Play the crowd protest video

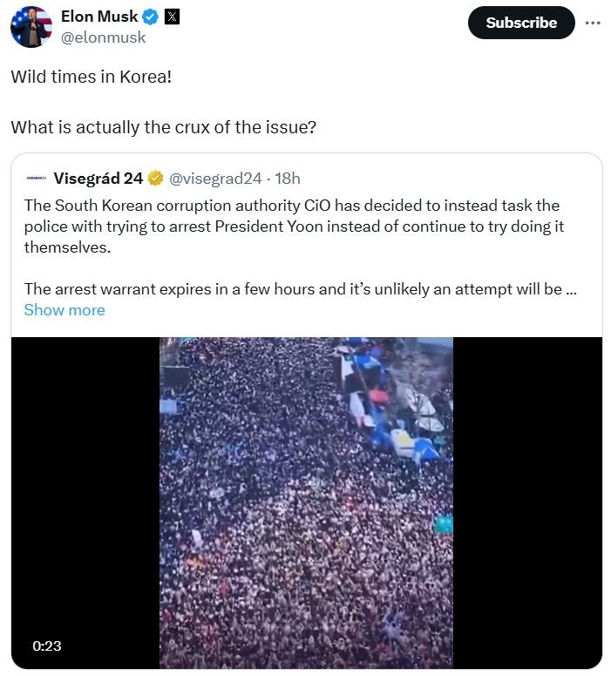tap(306, 503)
